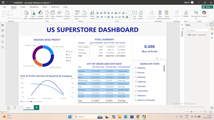Open Get data dropdown
214x120 pixels.
(26, 18)
